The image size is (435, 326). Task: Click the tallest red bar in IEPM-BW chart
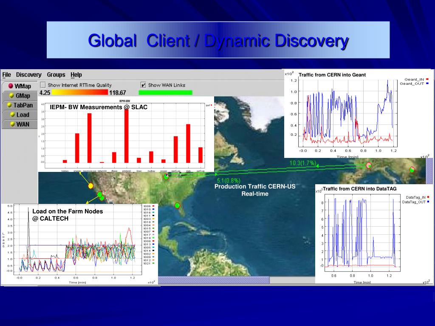pos(126,135)
